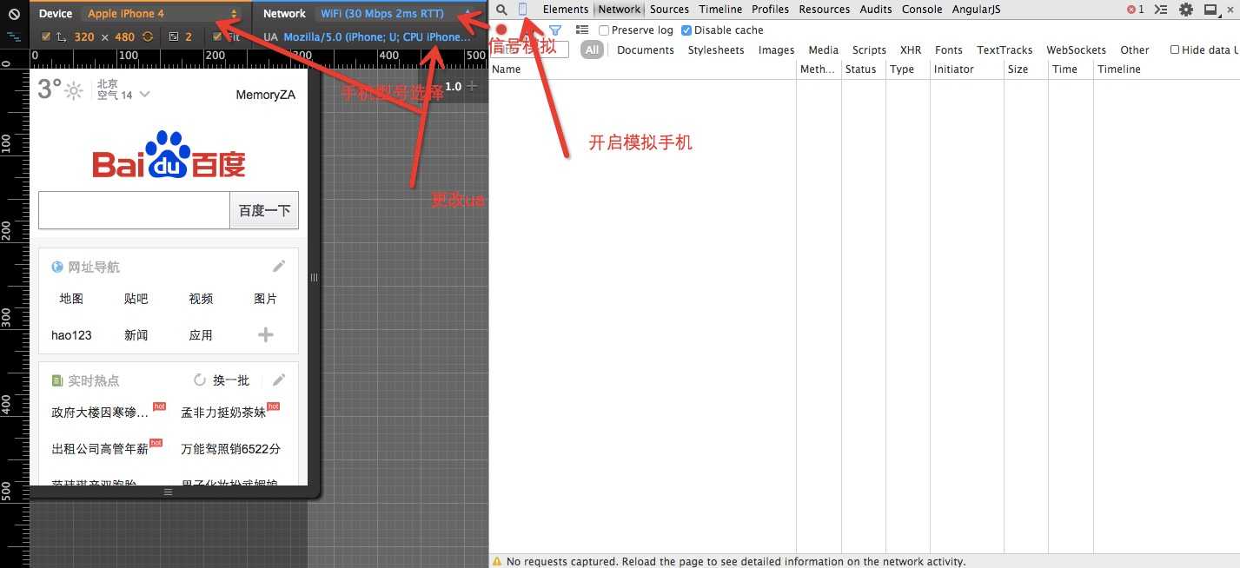Image resolution: width=1240 pixels, height=568 pixels.
Task: Open the Elements tab
Action: (x=566, y=10)
